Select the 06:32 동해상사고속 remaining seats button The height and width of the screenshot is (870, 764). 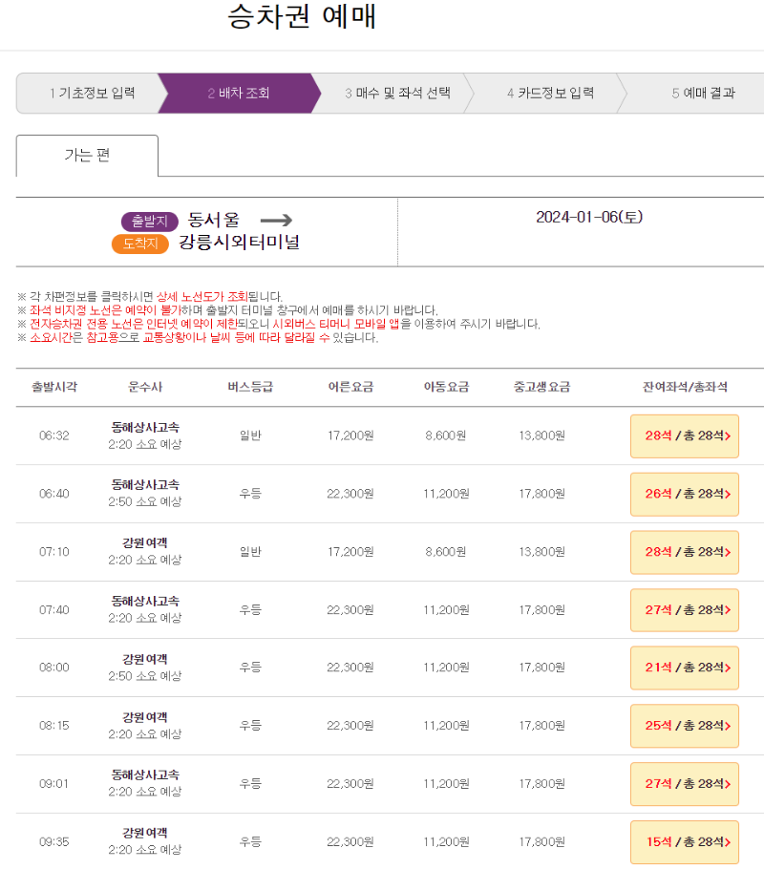(x=684, y=435)
